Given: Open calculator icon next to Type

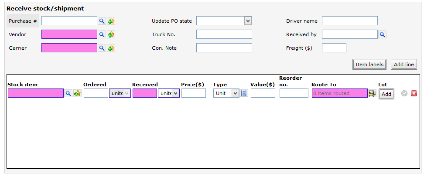Looking at the screenshot, I should click(244, 93).
